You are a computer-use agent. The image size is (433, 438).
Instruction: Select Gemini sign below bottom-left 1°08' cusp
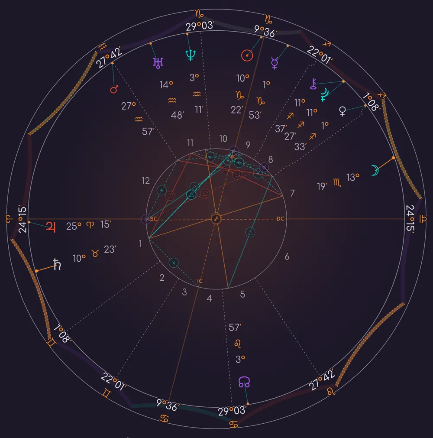(x=51, y=343)
